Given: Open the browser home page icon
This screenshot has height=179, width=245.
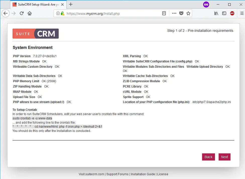Looking at the screenshot, I should pos(30,14).
